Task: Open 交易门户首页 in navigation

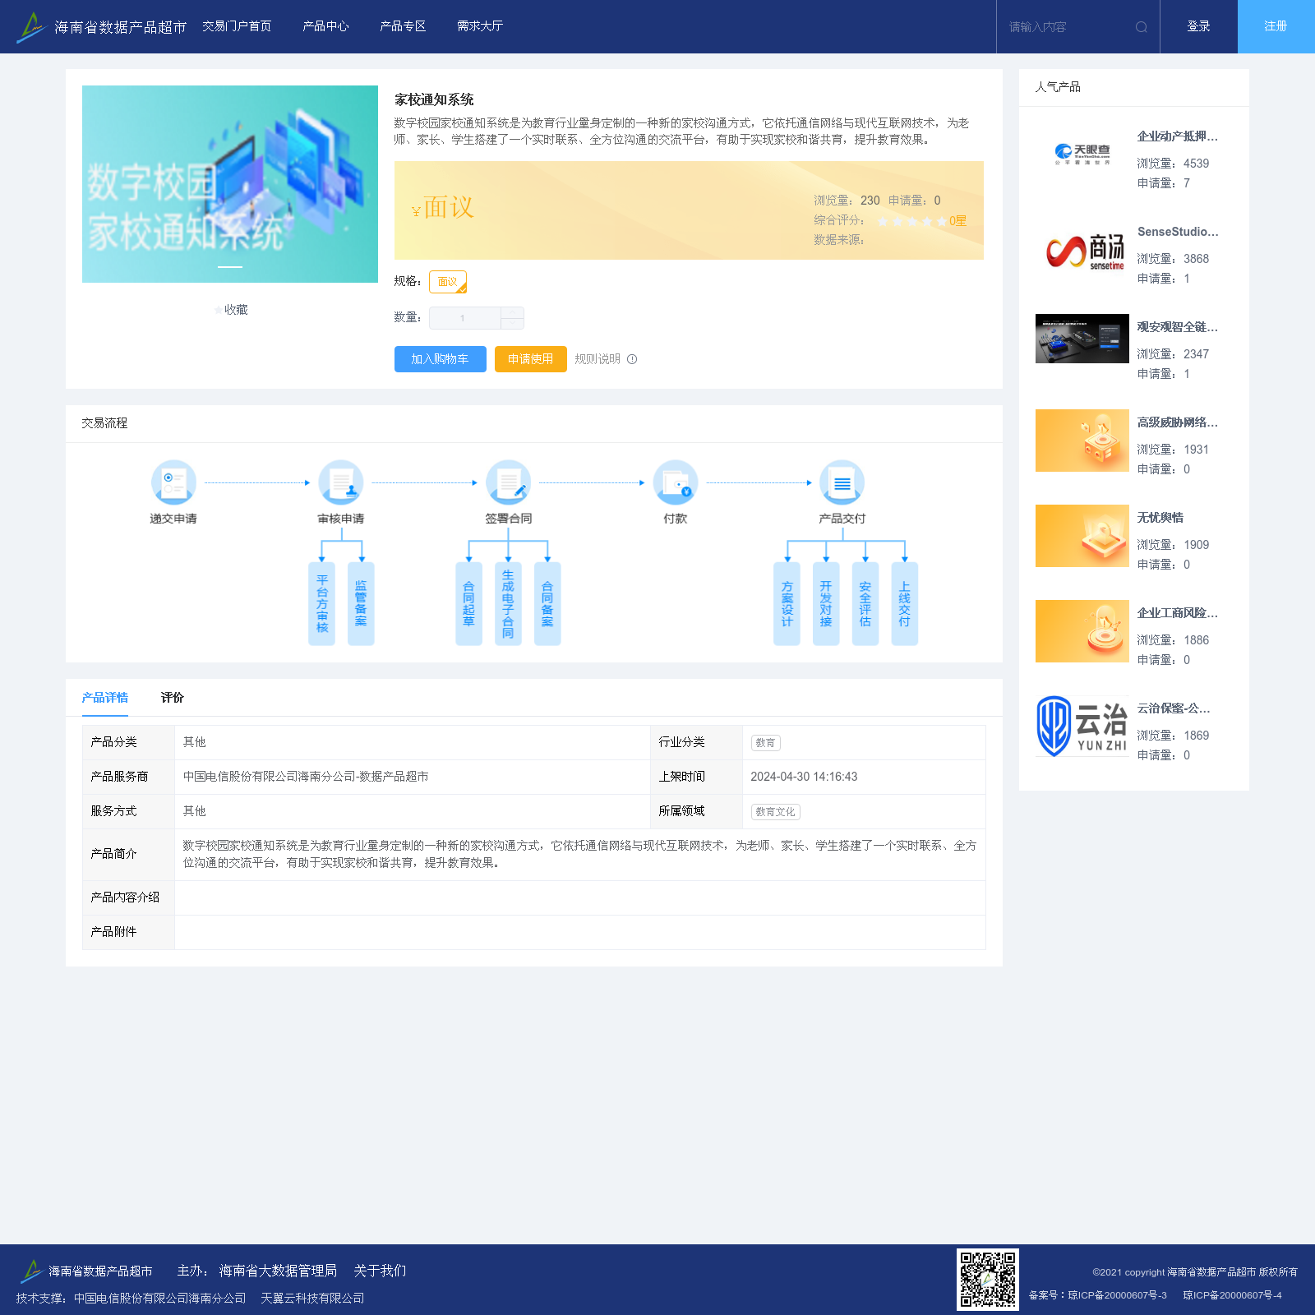Action: pos(237,26)
